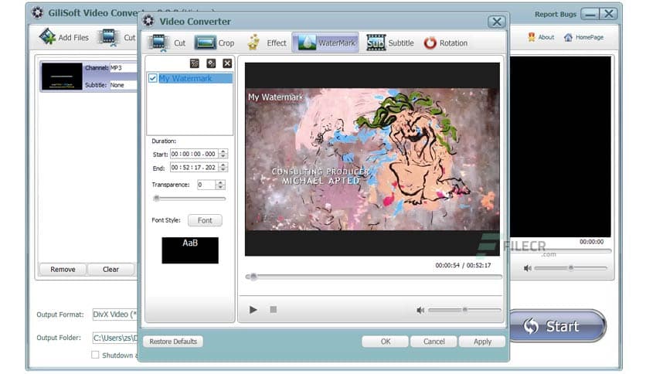This screenshot has width=646, height=374.
Task: Toggle the Shutdown checkbox
Action: click(x=95, y=355)
